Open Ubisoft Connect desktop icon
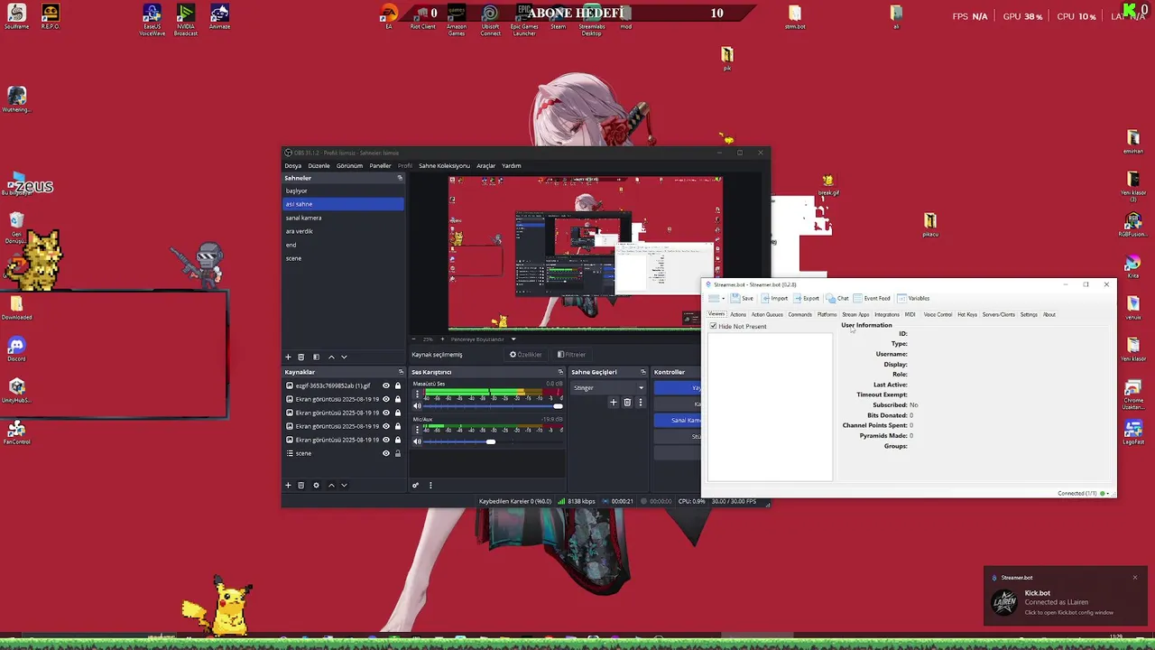Viewport: 1155px width, 650px height. 490,18
